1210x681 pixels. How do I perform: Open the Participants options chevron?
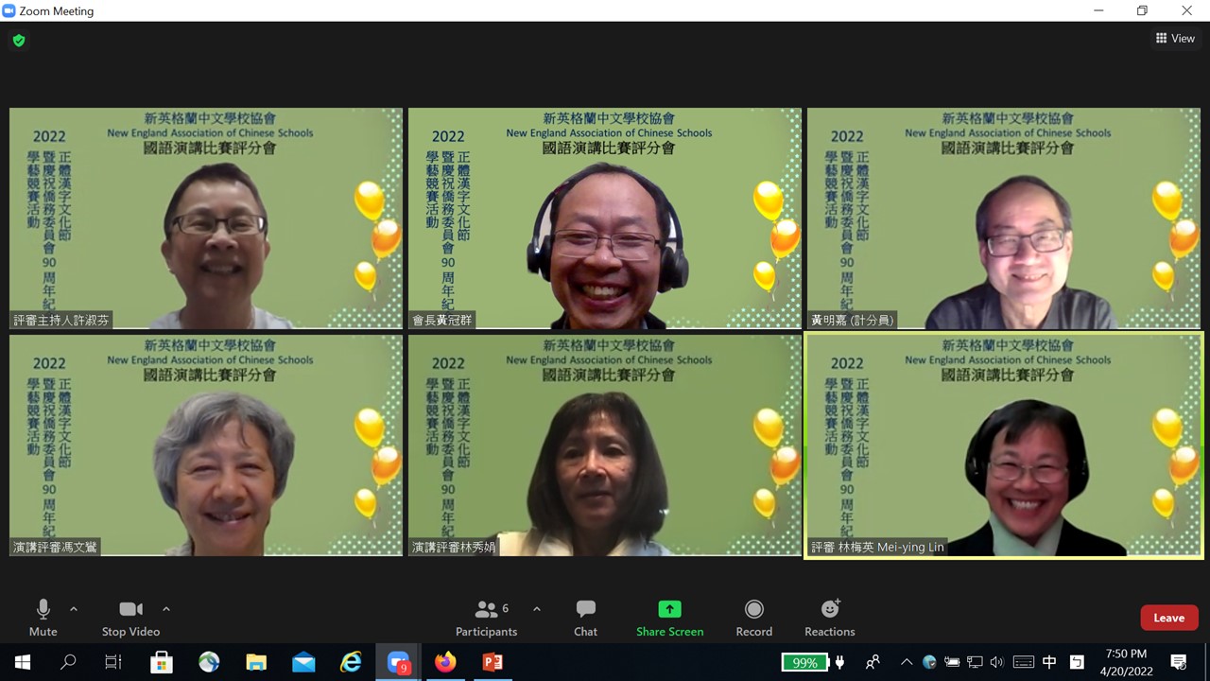pyautogui.click(x=537, y=608)
